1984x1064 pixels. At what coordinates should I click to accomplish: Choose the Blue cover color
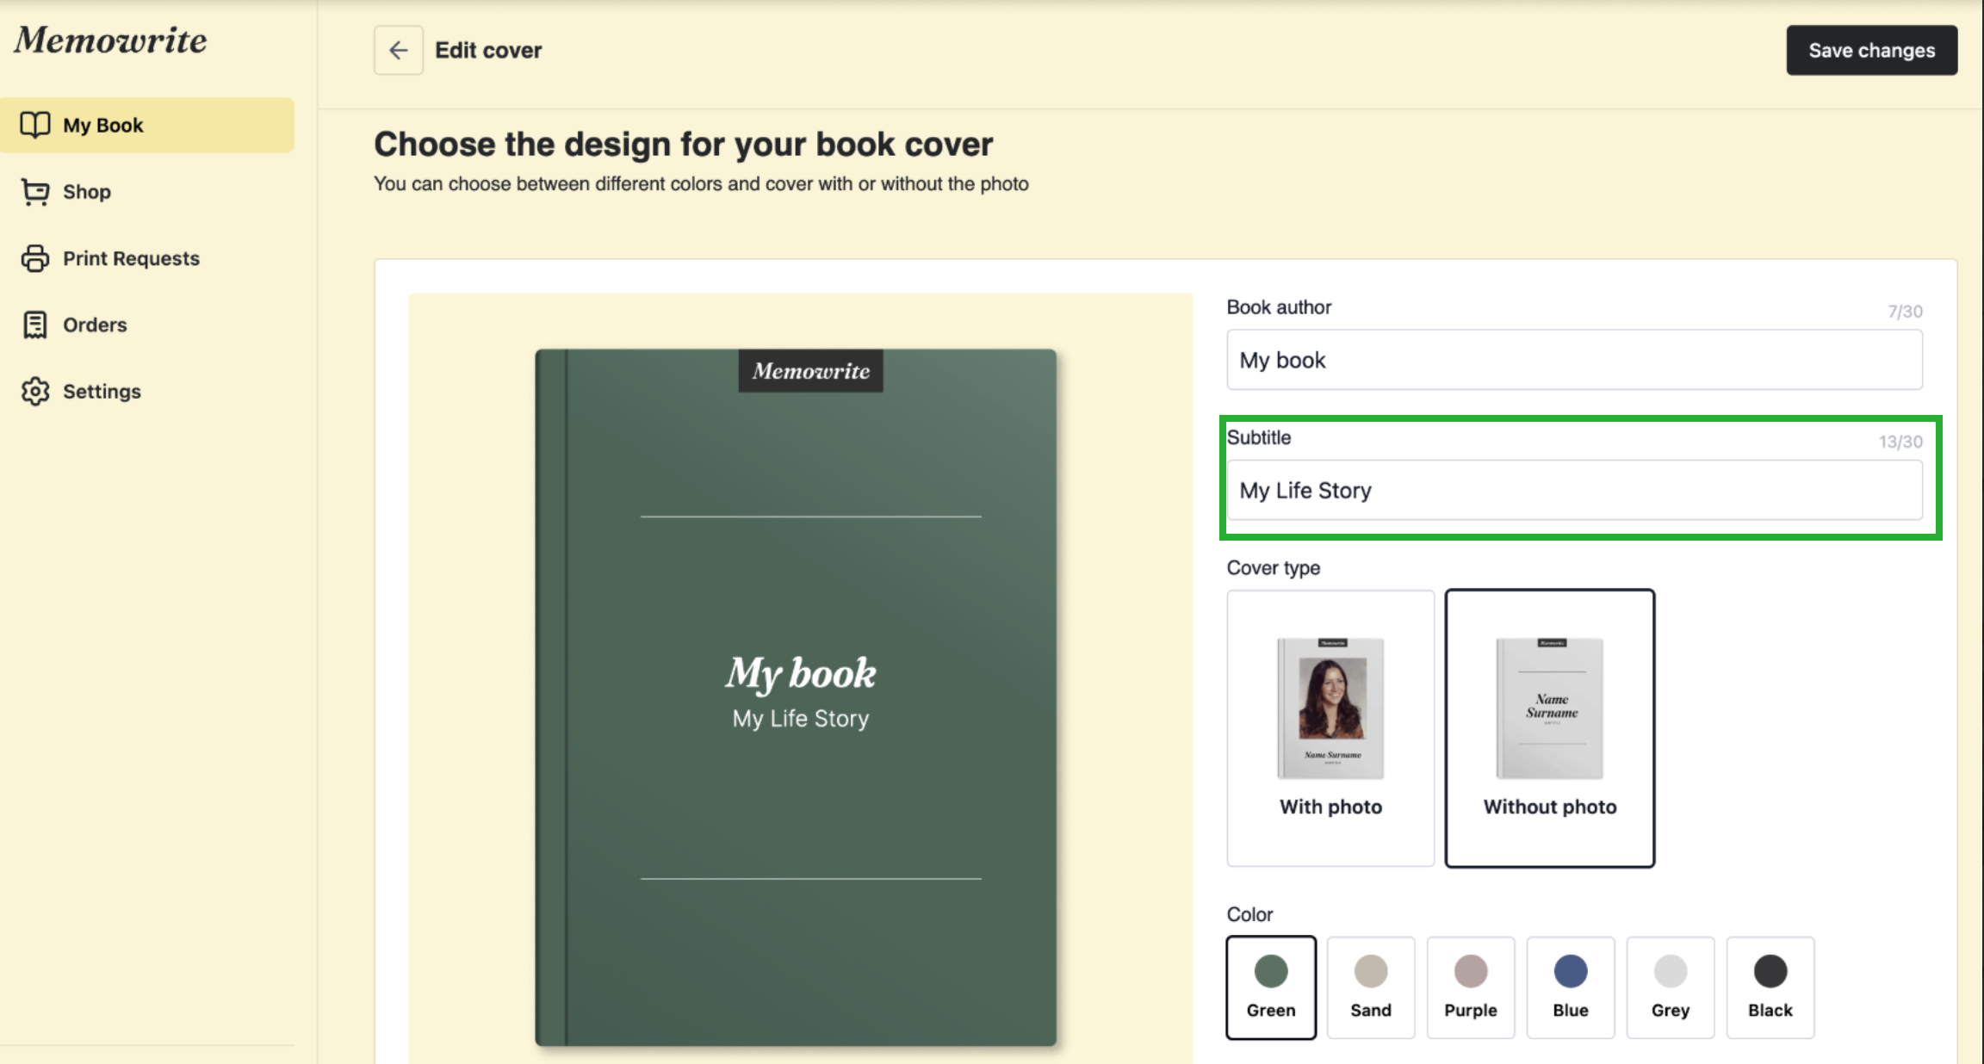(x=1570, y=987)
